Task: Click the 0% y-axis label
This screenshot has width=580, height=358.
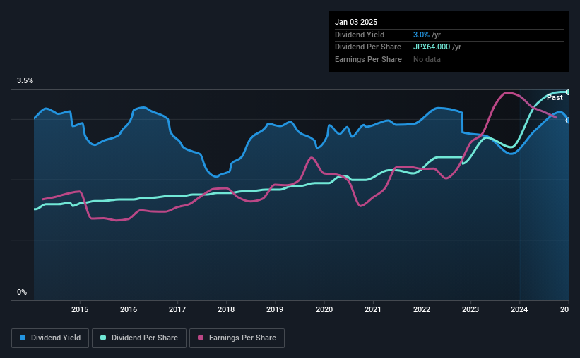Action: click(x=22, y=292)
